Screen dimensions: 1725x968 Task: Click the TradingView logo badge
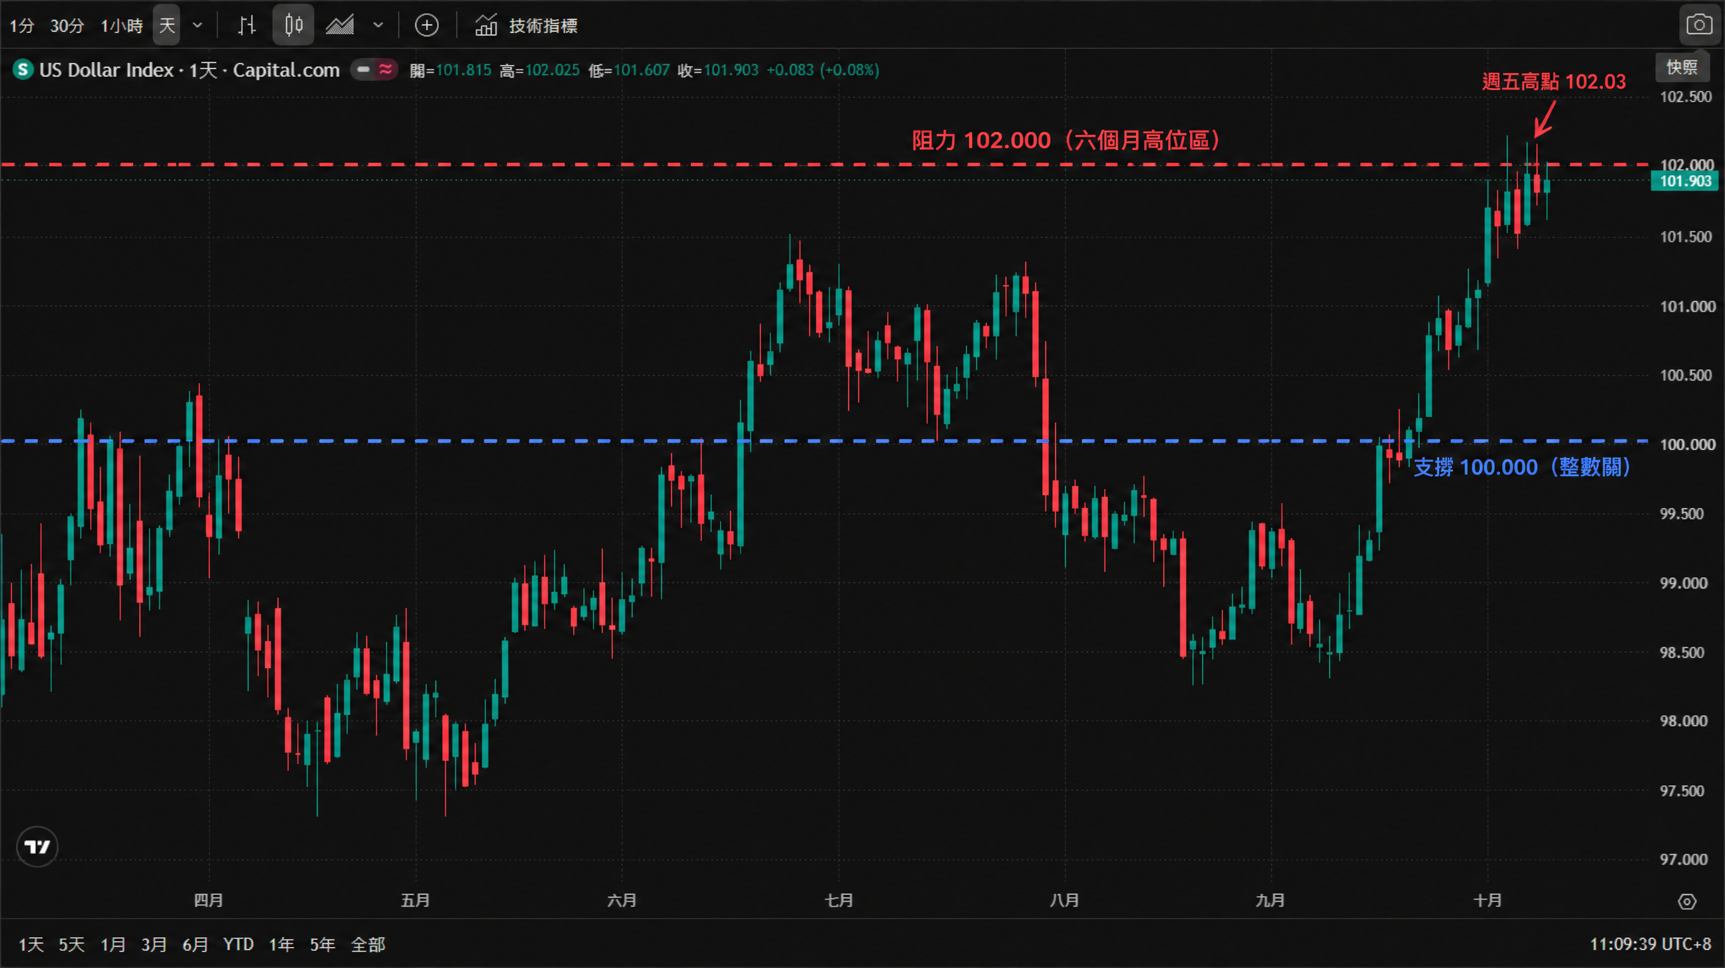coord(37,847)
